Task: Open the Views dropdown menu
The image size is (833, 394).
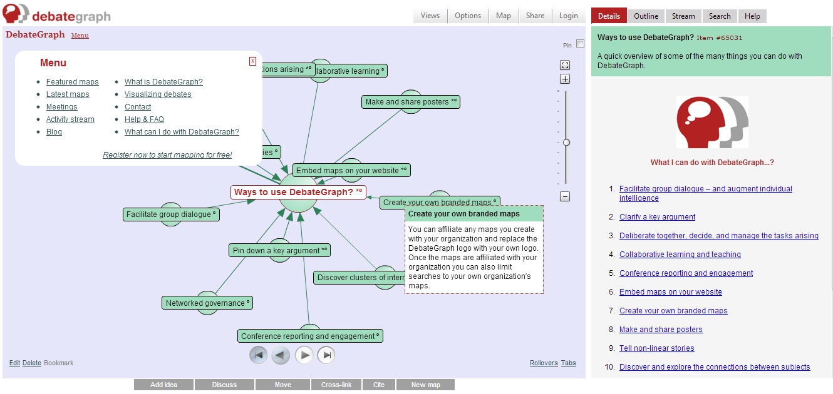Action: [430, 16]
